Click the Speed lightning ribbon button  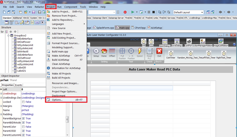pos(140,53)
